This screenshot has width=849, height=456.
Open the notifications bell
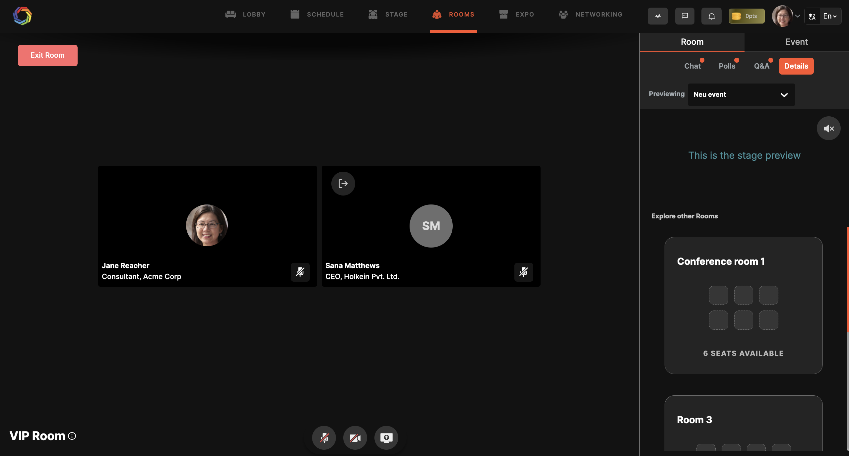pos(711,16)
